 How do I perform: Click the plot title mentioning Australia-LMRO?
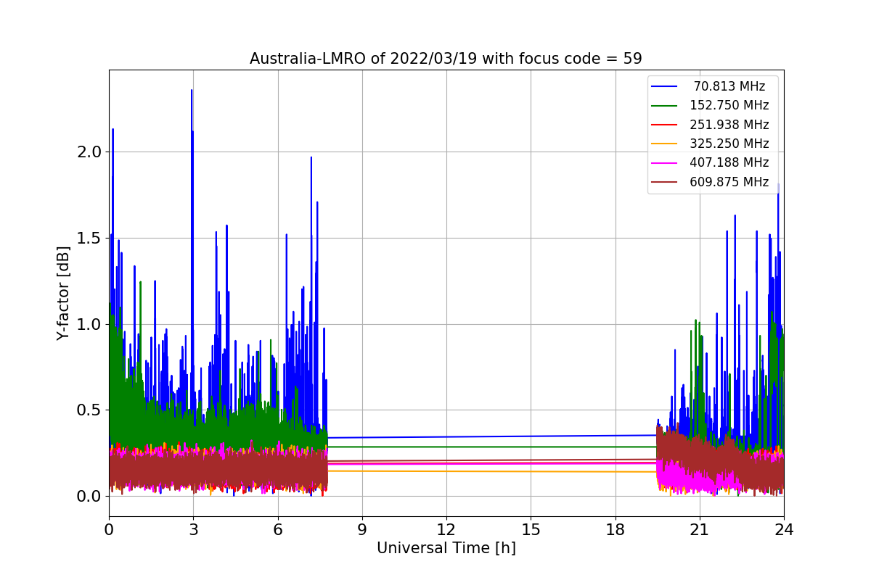point(446,59)
